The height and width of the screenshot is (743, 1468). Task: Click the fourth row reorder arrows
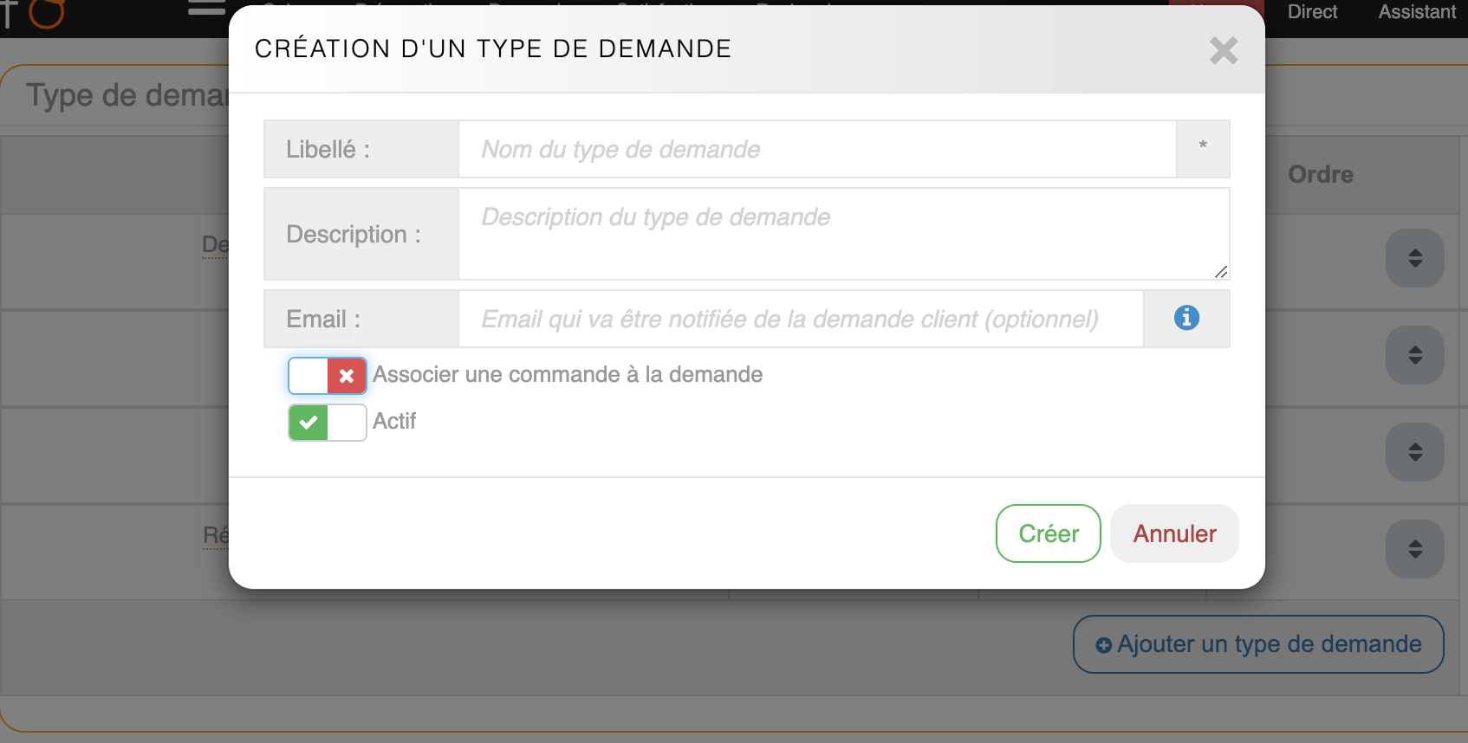pyautogui.click(x=1414, y=549)
